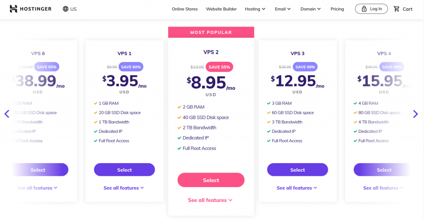Show next plans with right arrow
Viewport: 424px width, 221px height.
pos(416,114)
